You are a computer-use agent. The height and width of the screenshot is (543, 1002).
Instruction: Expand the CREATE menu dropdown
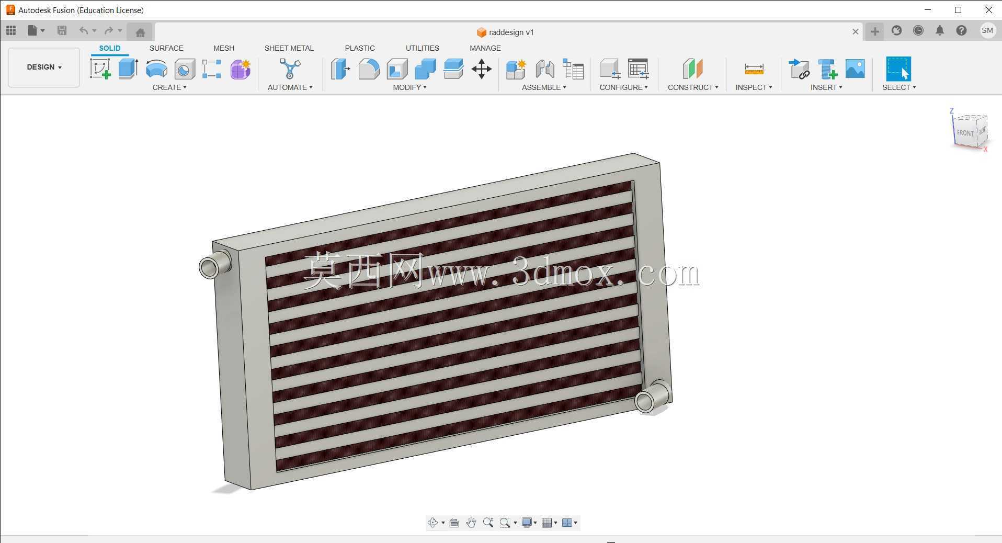pos(169,87)
